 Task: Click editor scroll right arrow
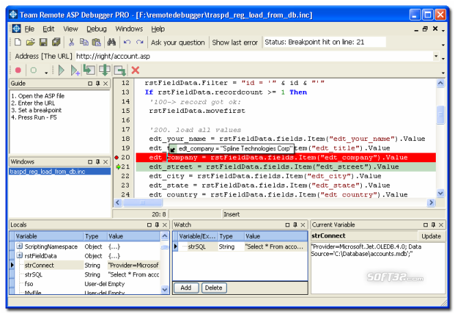[431, 202]
